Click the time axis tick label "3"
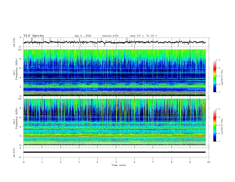 pyautogui.click(x=79, y=162)
